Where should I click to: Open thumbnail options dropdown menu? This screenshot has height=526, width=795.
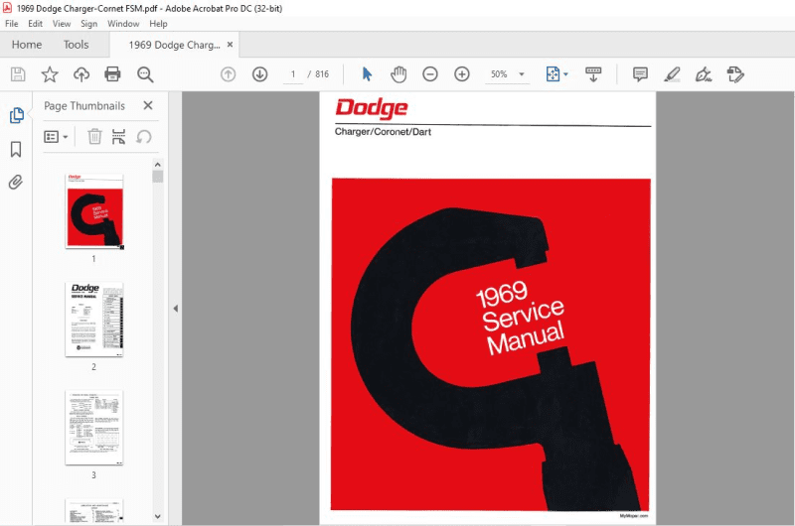(x=56, y=137)
